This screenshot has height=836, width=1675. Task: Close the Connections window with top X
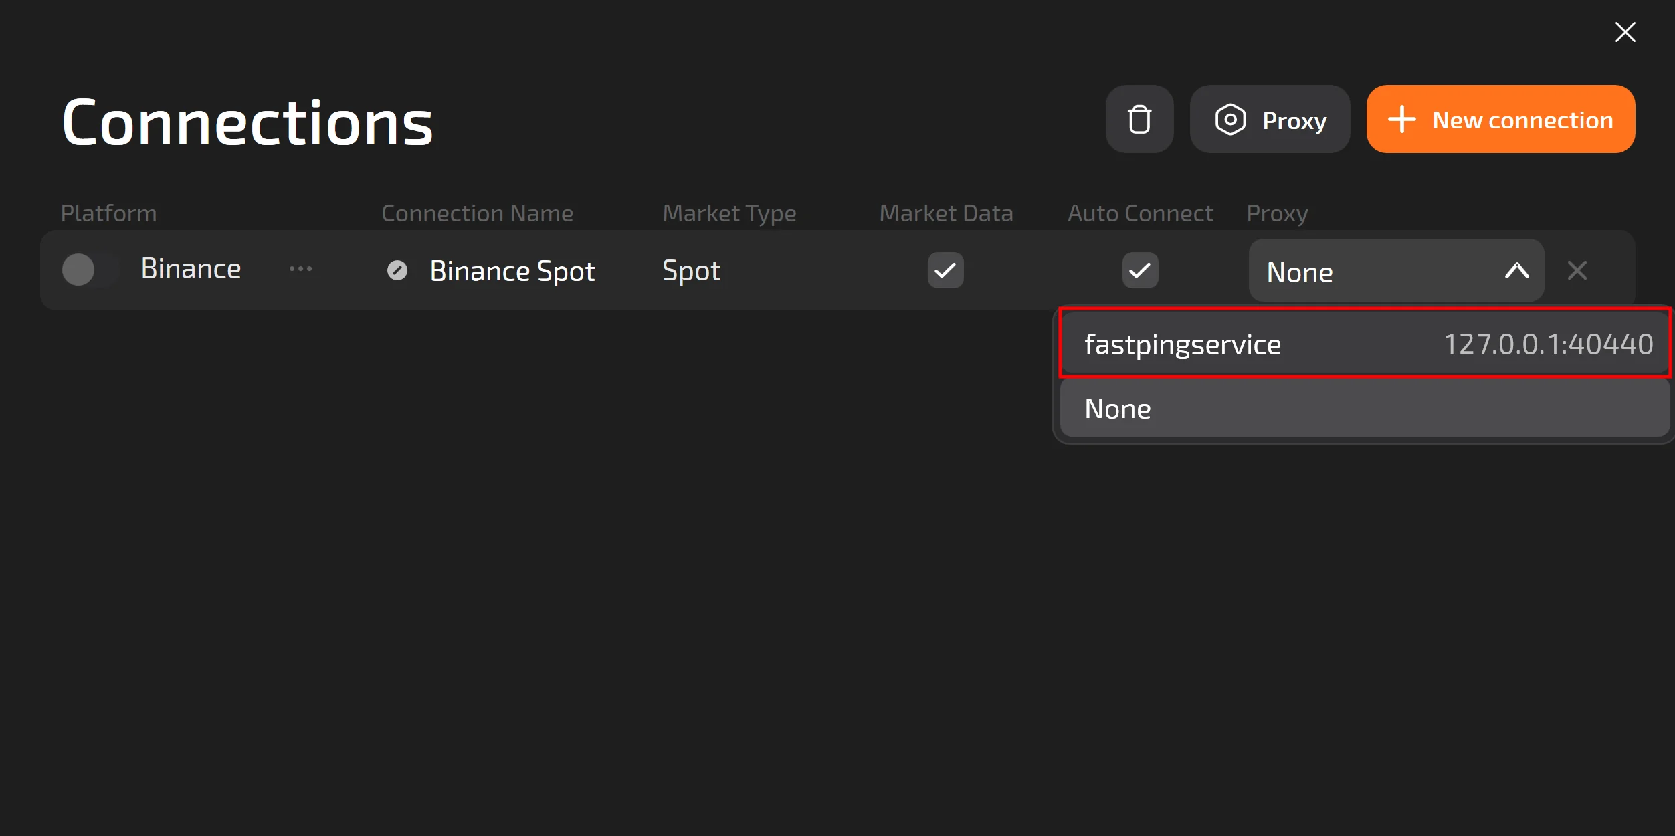pos(1625,32)
